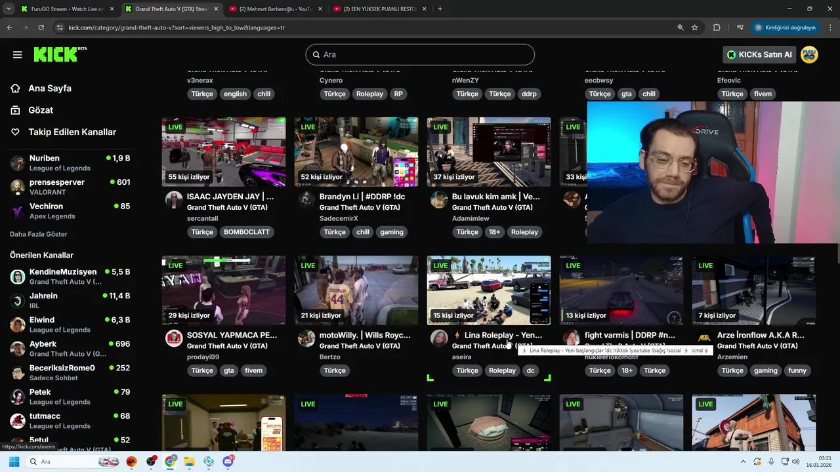Open the user avatar at top right
Viewport: 840px width, 472px height.
click(x=809, y=54)
